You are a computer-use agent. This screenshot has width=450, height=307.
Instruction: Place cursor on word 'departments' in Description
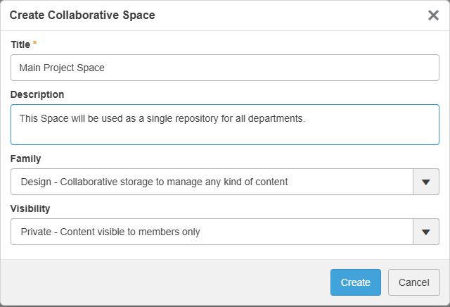tap(278, 118)
